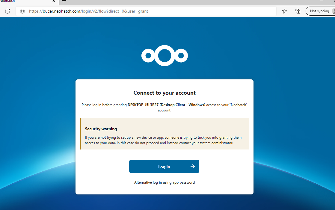Click the device name DESKTOP-J5L3R27 text
This screenshot has height=210, width=335.
[x=143, y=105]
